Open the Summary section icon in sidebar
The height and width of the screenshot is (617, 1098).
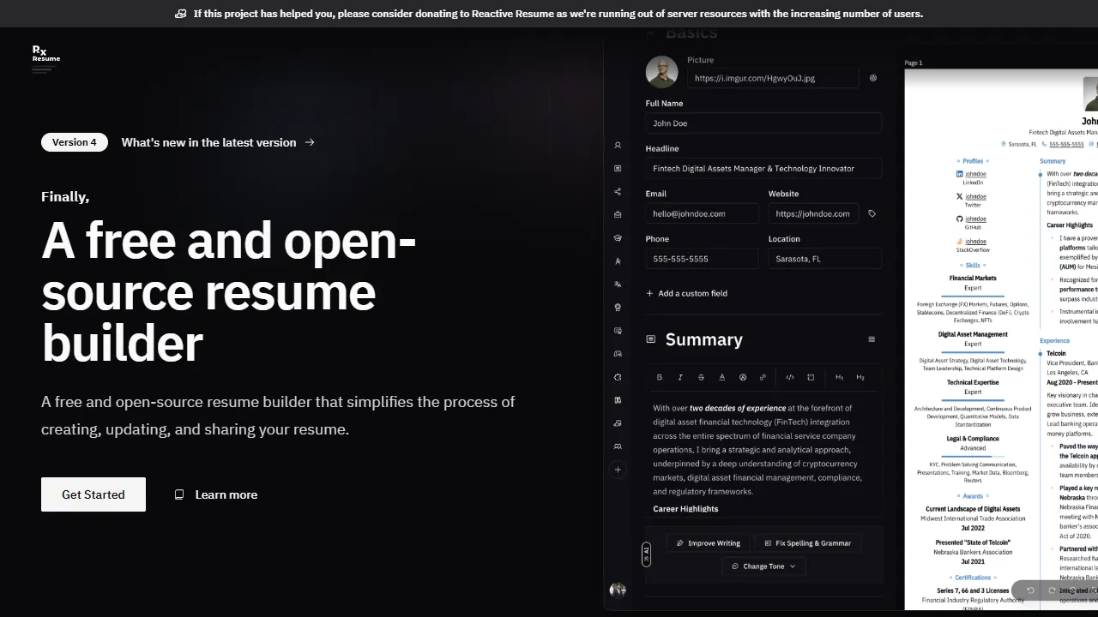(x=618, y=169)
